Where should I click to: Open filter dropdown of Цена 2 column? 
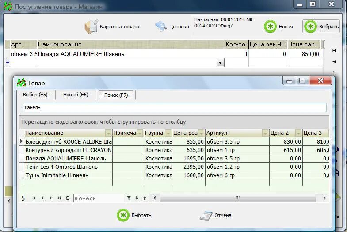click(298, 133)
